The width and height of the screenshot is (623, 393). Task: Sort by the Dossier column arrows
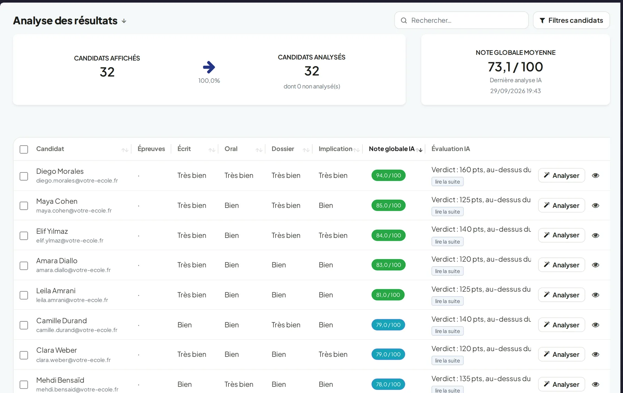pos(306,150)
